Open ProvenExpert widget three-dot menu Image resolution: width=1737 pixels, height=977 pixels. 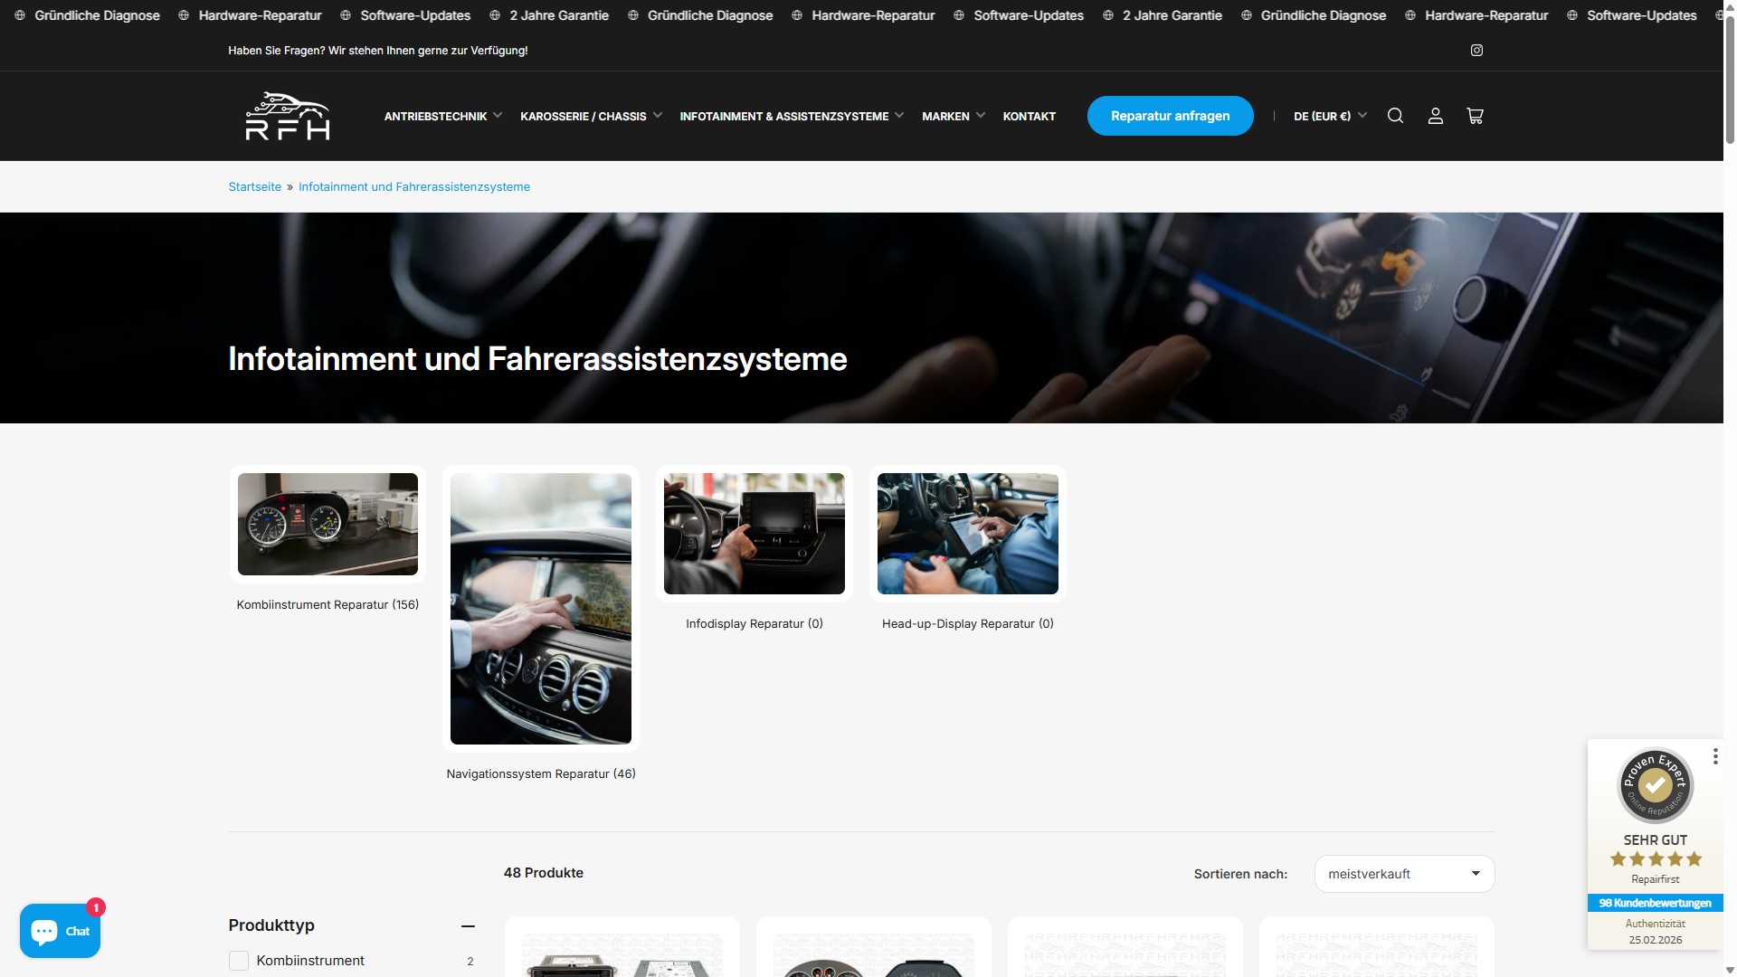click(1715, 756)
